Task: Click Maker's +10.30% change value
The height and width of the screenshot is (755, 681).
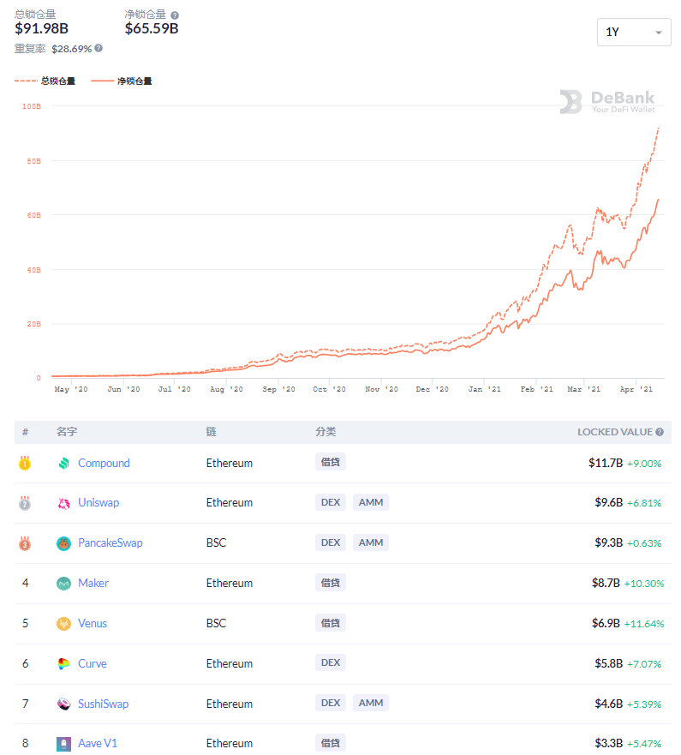Action: pyautogui.click(x=644, y=584)
